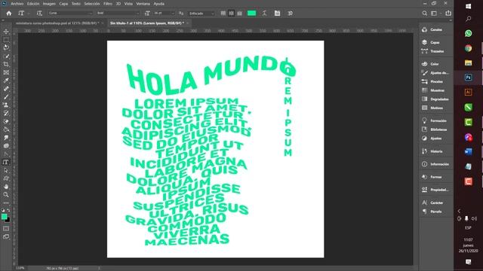The height and width of the screenshot is (271, 483).
Task: Align text right
Action: point(239,14)
